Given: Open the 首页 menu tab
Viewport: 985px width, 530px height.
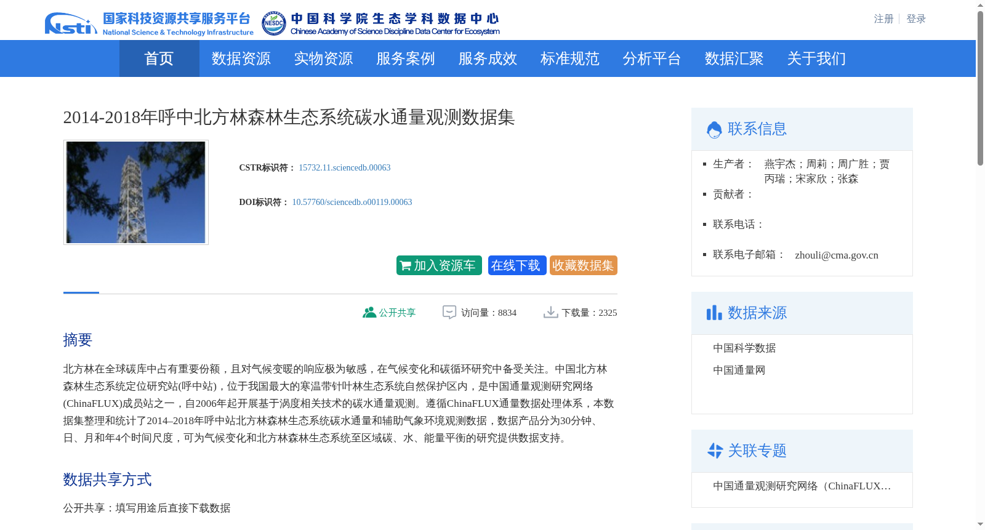Looking at the screenshot, I should coord(159,58).
